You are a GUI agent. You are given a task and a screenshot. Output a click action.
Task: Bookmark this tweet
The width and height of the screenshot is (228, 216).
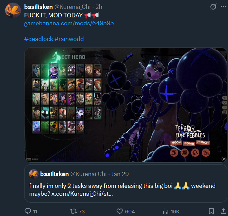[x=211, y=211]
